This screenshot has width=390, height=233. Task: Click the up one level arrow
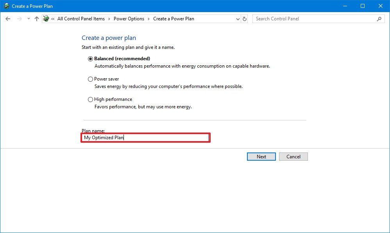36,18
